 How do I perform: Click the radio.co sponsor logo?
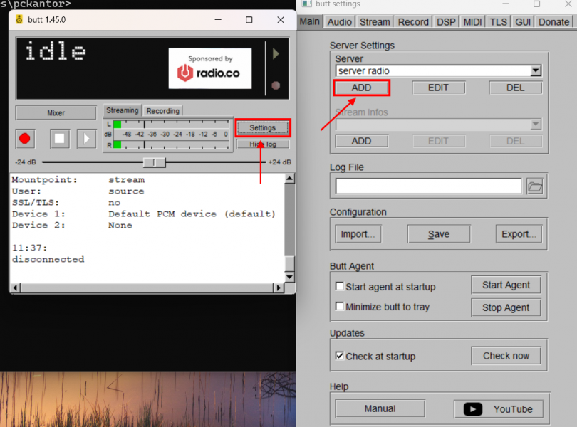pyautogui.click(x=210, y=68)
